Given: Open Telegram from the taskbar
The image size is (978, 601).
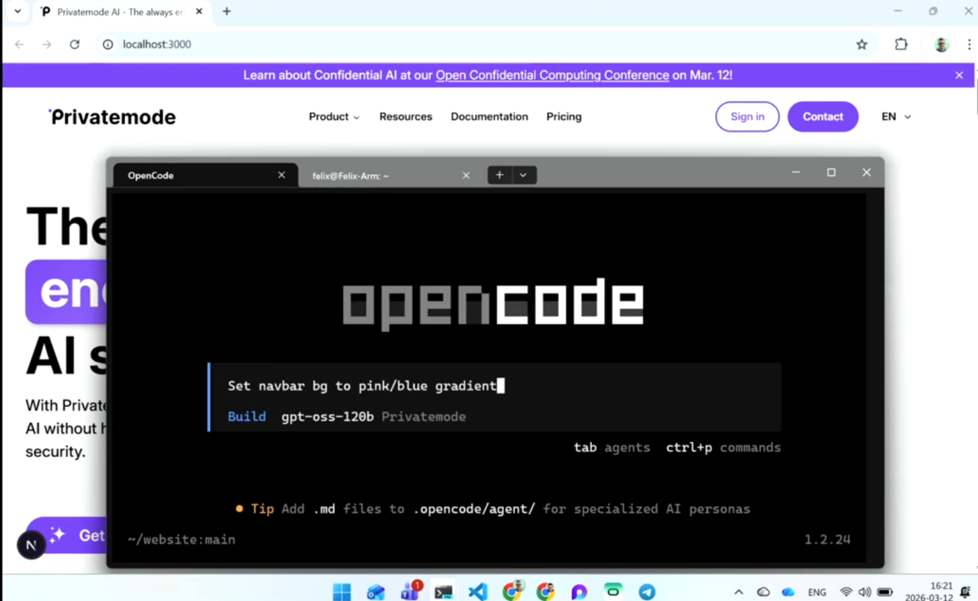Looking at the screenshot, I should 646,592.
